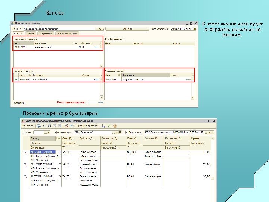Switch to the Взносы tab
Image resolution: width=269 pixels, height=202 pixels.
pyautogui.click(x=18, y=33)
